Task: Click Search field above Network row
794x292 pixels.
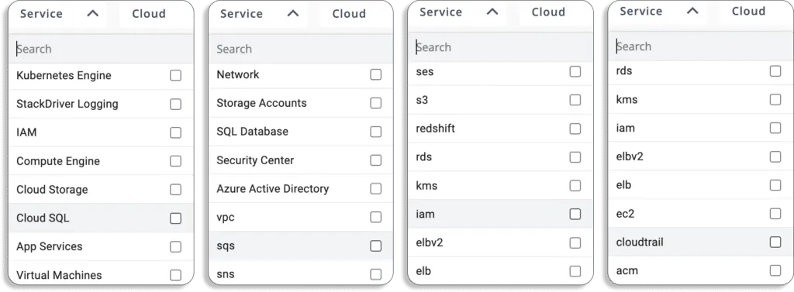Action: pos(301,49)
